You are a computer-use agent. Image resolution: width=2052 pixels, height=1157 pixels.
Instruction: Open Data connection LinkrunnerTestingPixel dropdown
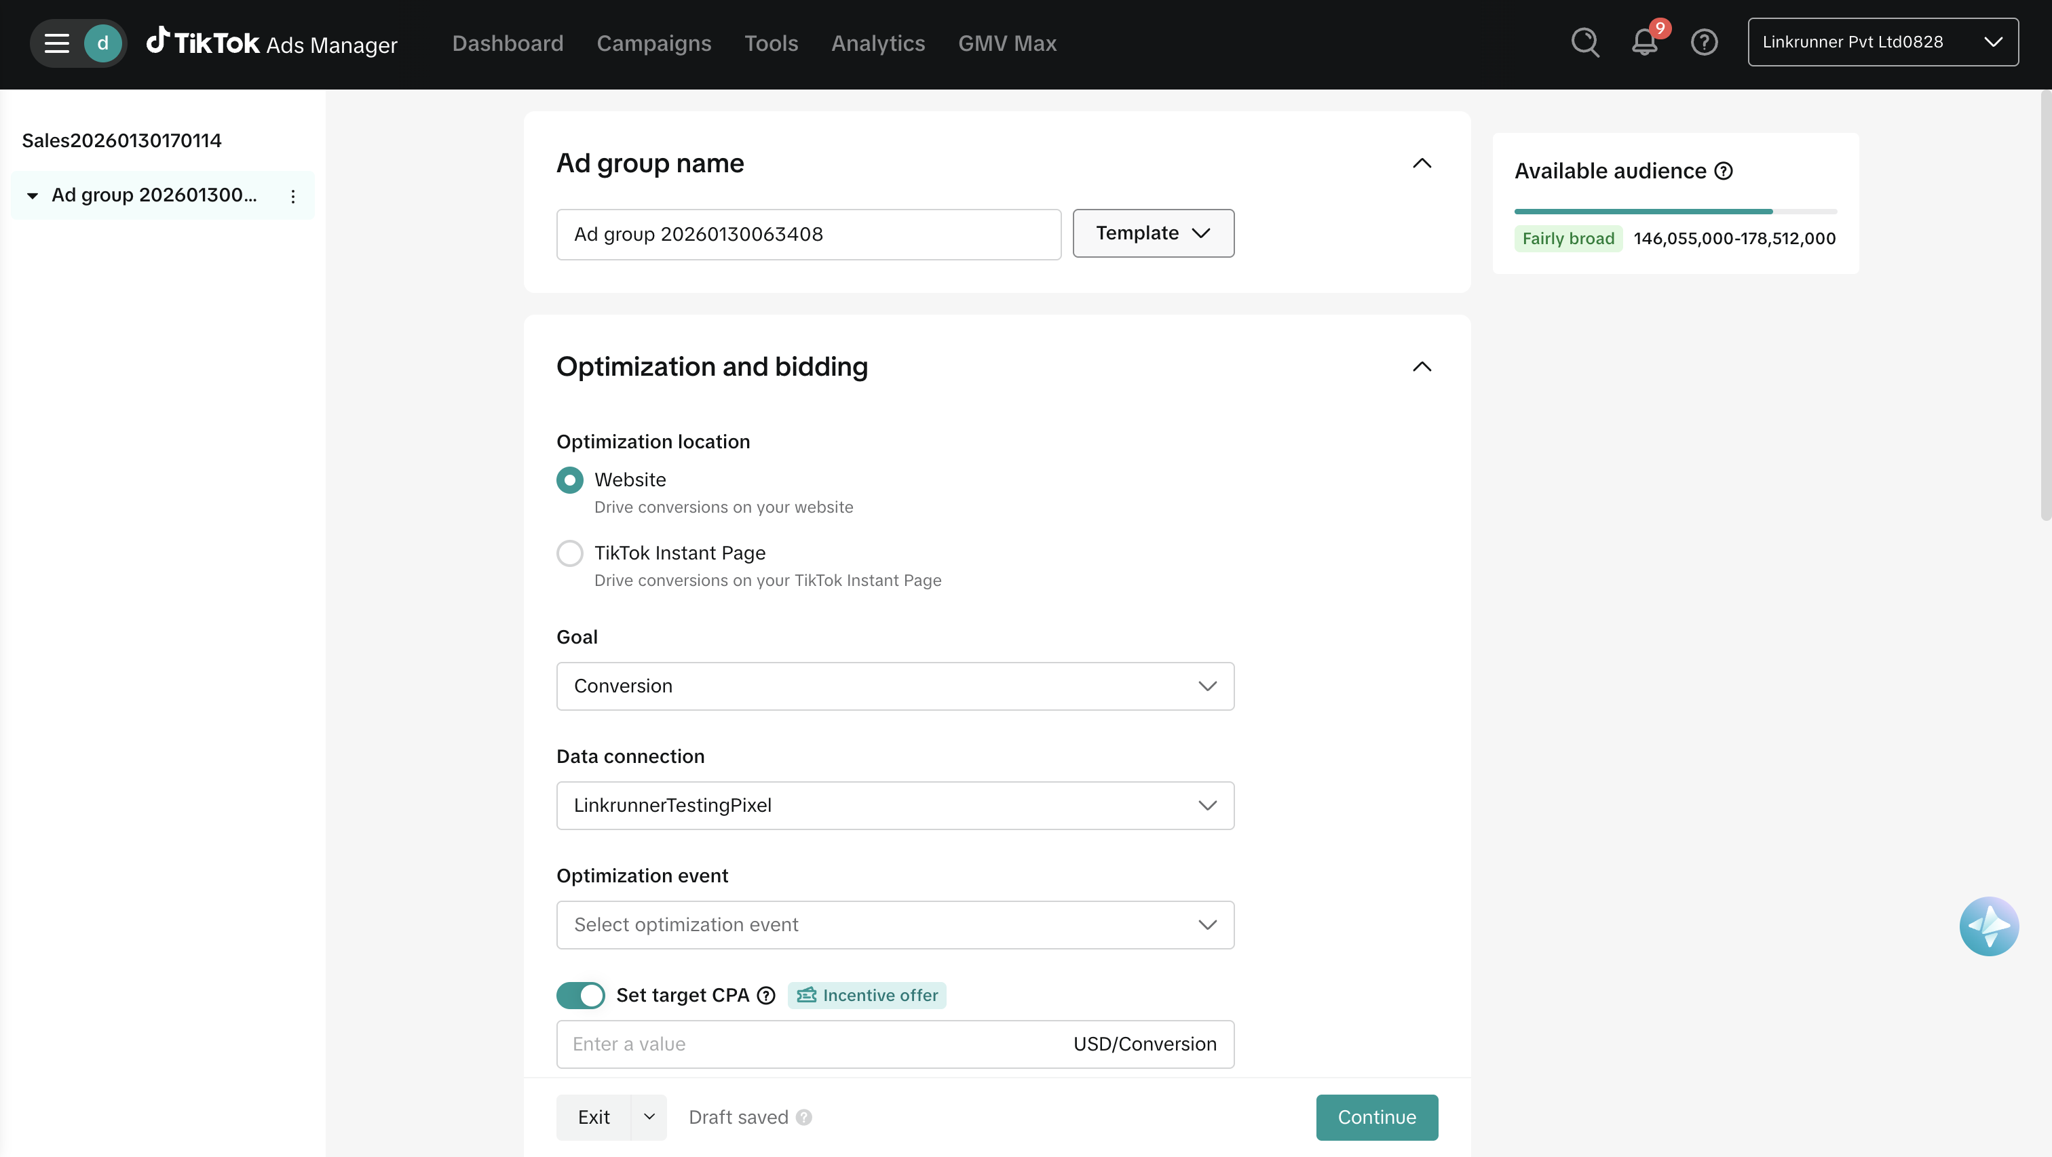point(895,806)
